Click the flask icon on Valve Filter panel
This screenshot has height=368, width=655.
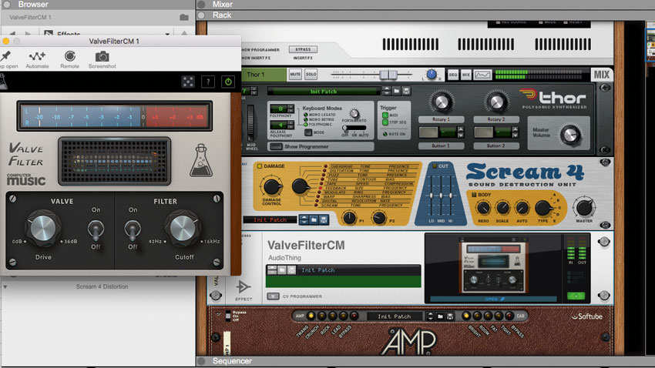[x=201, y=161]
